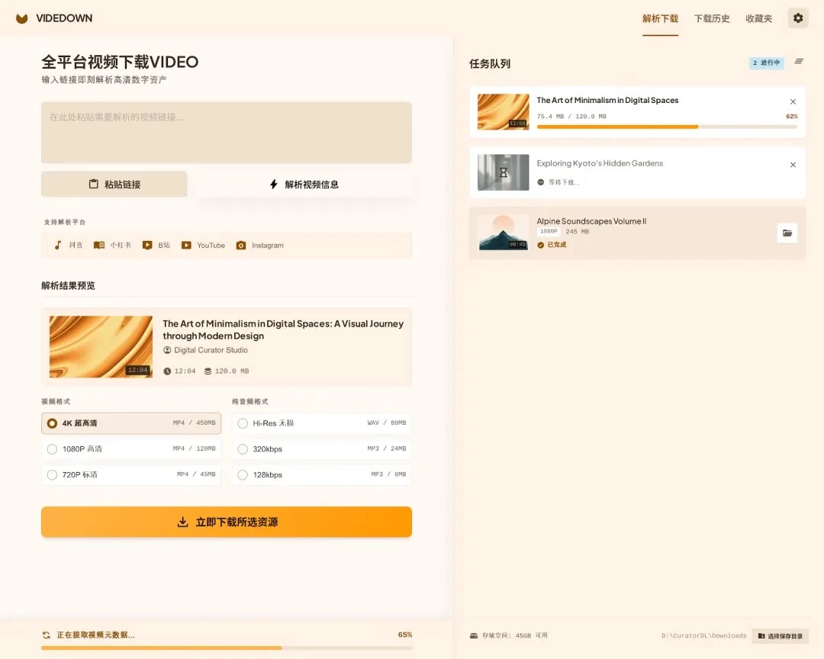The width and height of the screenshot is (824, 659).
Task: Click the Art of Minimalism download progress bar
Action: pyautogui.click(x=667, y=127)
